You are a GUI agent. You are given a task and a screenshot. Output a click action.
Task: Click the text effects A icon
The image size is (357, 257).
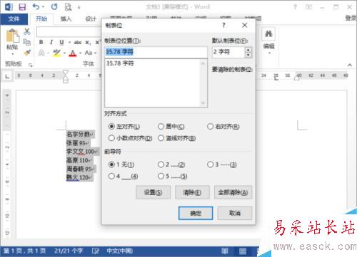(41, 53)
